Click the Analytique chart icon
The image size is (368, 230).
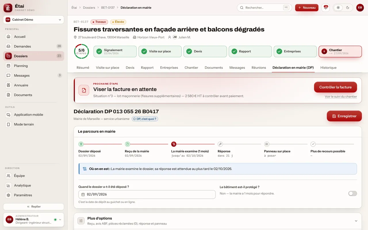(9, 185)
